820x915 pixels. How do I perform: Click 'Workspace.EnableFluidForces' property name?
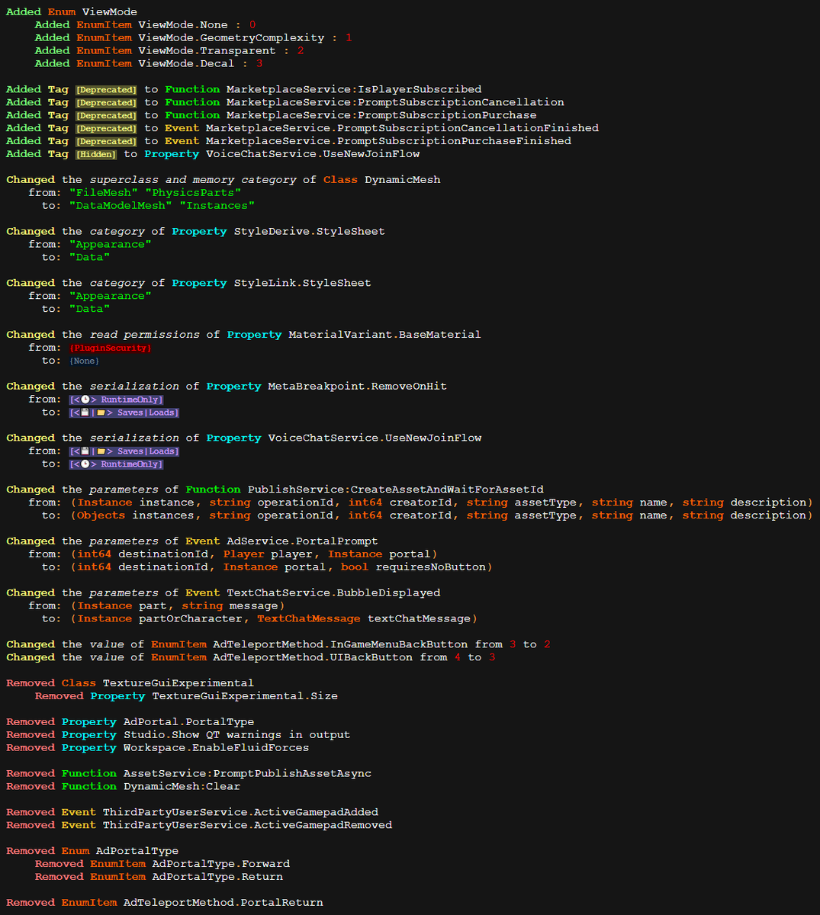217,748
